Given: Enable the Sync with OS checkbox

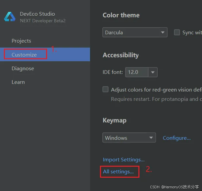Looking at the screenshot, I should [x=177, y=32].
